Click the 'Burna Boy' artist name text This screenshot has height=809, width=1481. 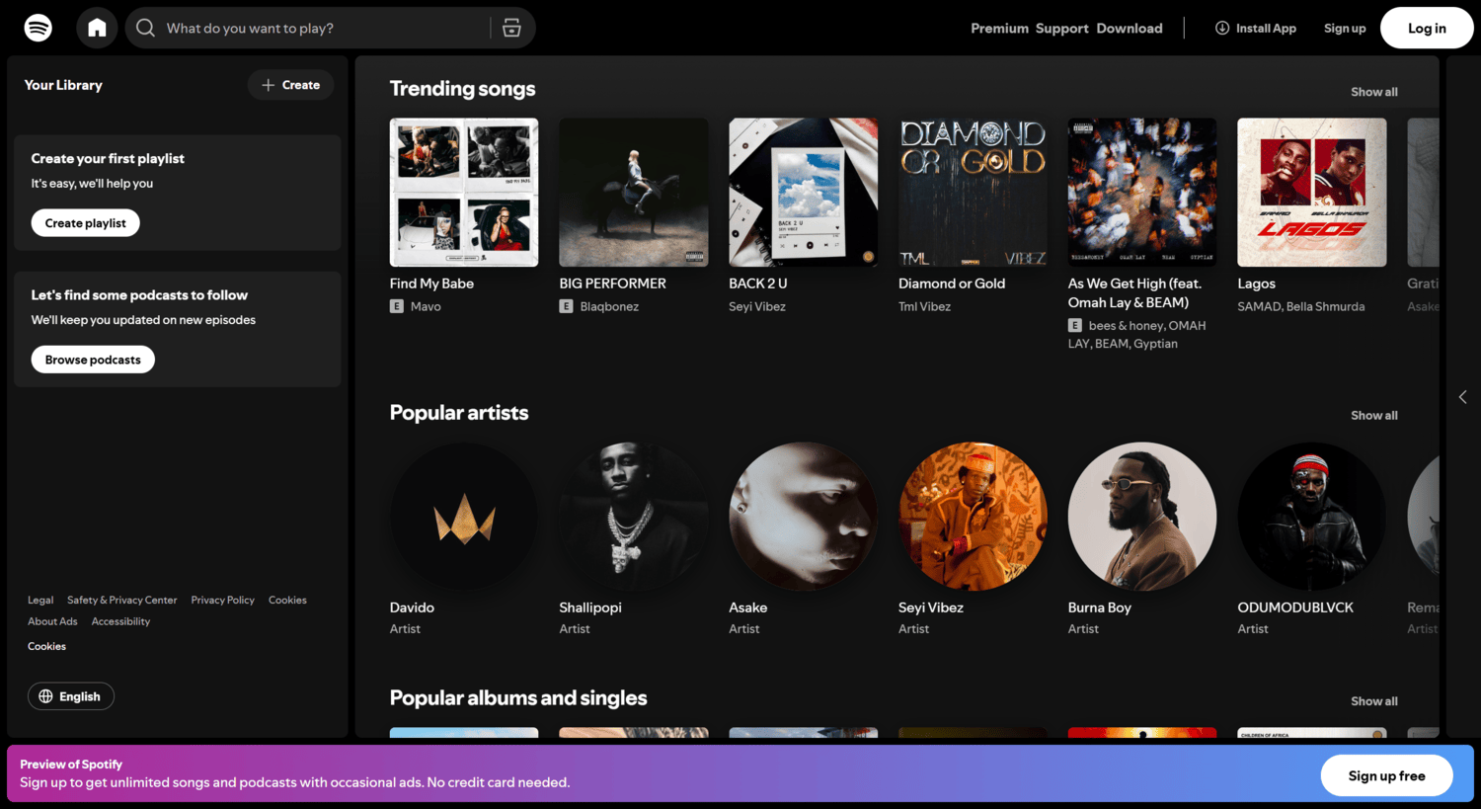1099,607
